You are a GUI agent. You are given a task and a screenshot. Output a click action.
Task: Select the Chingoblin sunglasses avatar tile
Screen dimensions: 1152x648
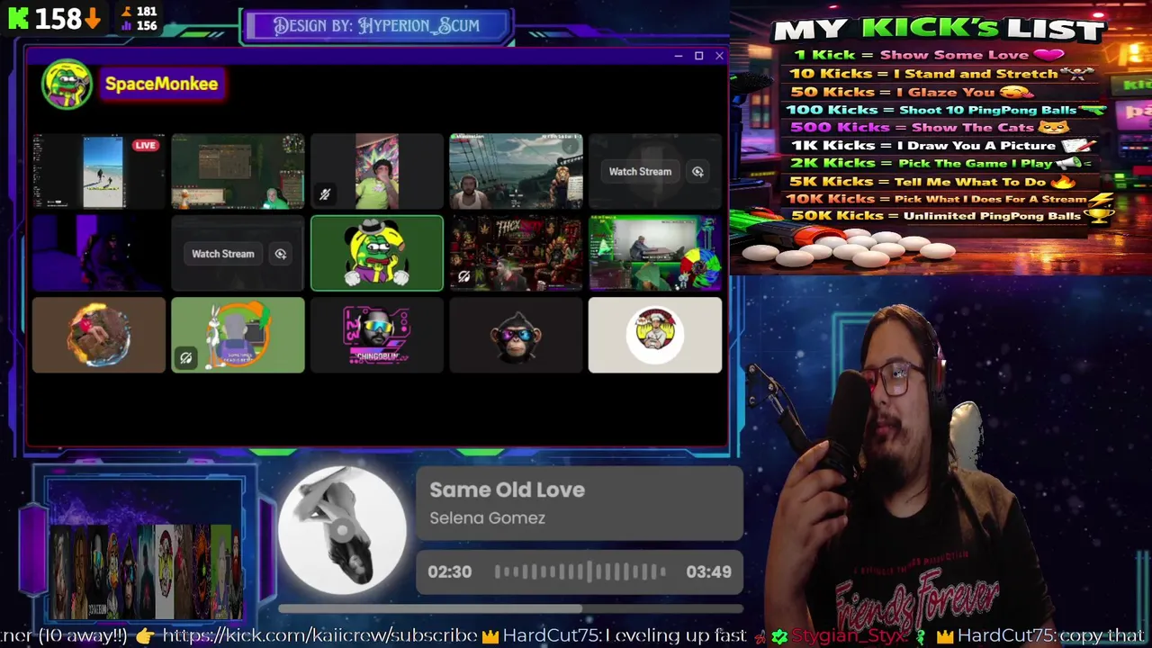[377, 335]
